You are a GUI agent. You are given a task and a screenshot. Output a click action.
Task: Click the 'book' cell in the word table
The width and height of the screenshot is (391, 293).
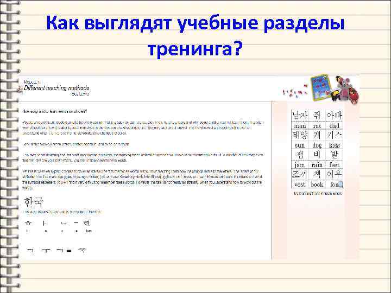point(317,184)
